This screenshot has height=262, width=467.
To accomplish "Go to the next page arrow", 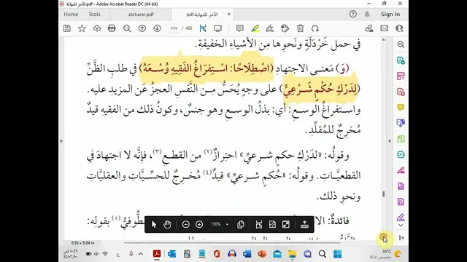I will (157, 28).
